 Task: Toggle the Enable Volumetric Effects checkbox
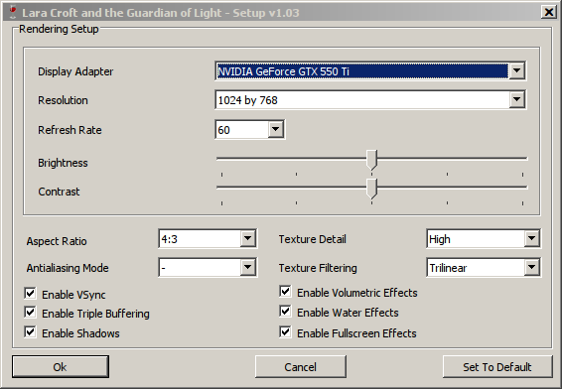point(285,292)
